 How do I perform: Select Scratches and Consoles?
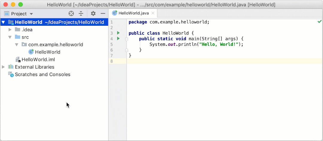point(43,75)
